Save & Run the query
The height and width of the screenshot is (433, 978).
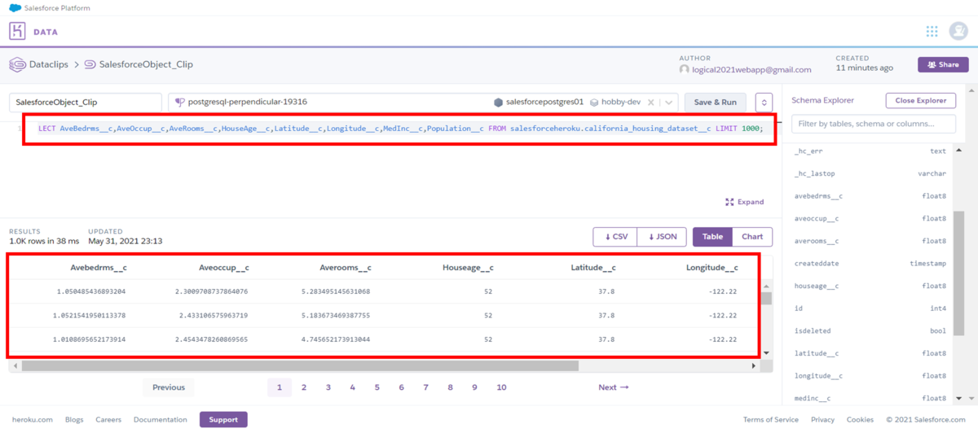point(715,103)
